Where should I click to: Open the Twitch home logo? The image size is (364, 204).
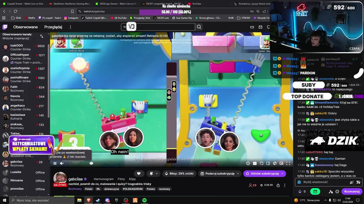[5, 27]
